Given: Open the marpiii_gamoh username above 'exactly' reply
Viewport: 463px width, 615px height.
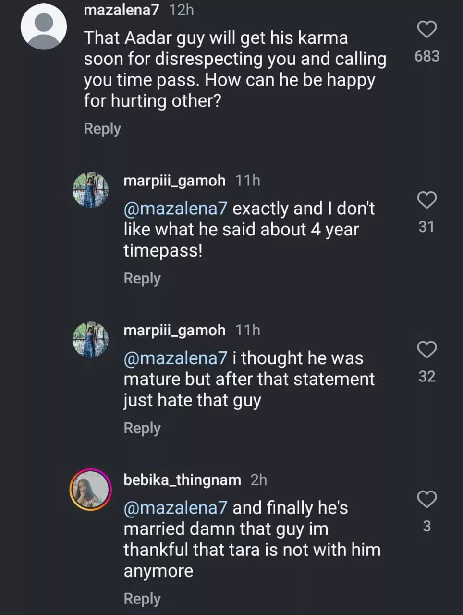Looking at the screenshot, I should [x=174, y=181].
